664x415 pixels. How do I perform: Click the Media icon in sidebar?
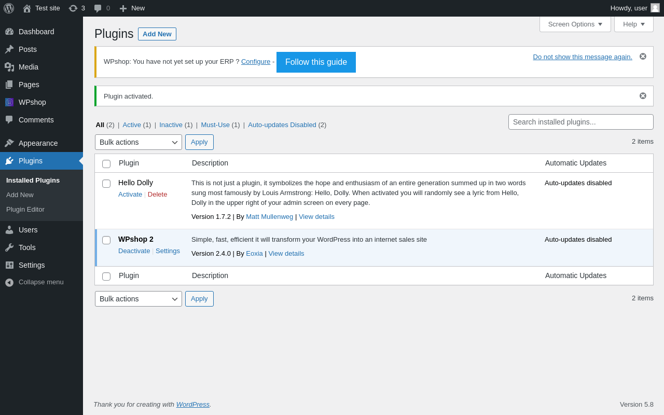click(9, 67)
